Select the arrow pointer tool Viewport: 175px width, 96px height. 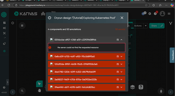[x=39, y=84]
